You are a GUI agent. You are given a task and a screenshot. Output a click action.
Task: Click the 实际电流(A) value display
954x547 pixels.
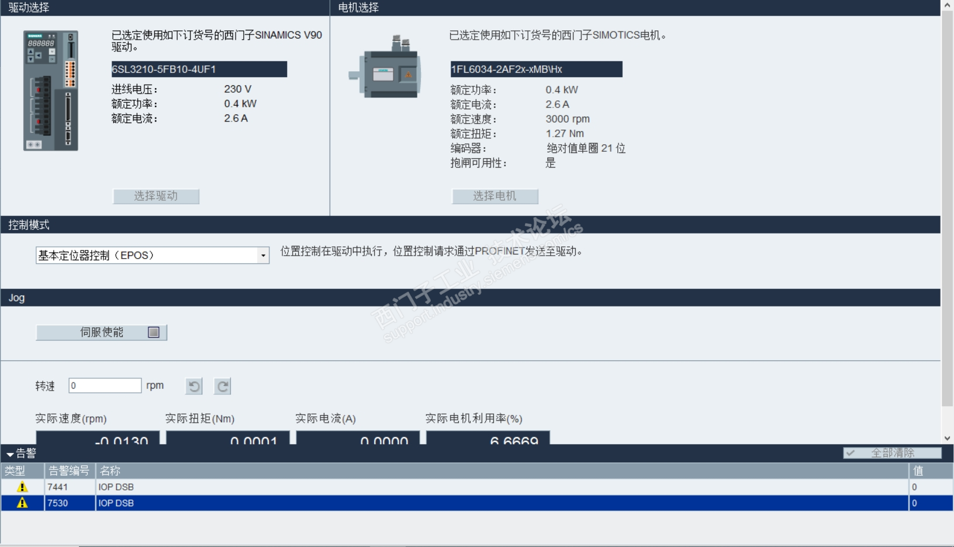[358, 438]
